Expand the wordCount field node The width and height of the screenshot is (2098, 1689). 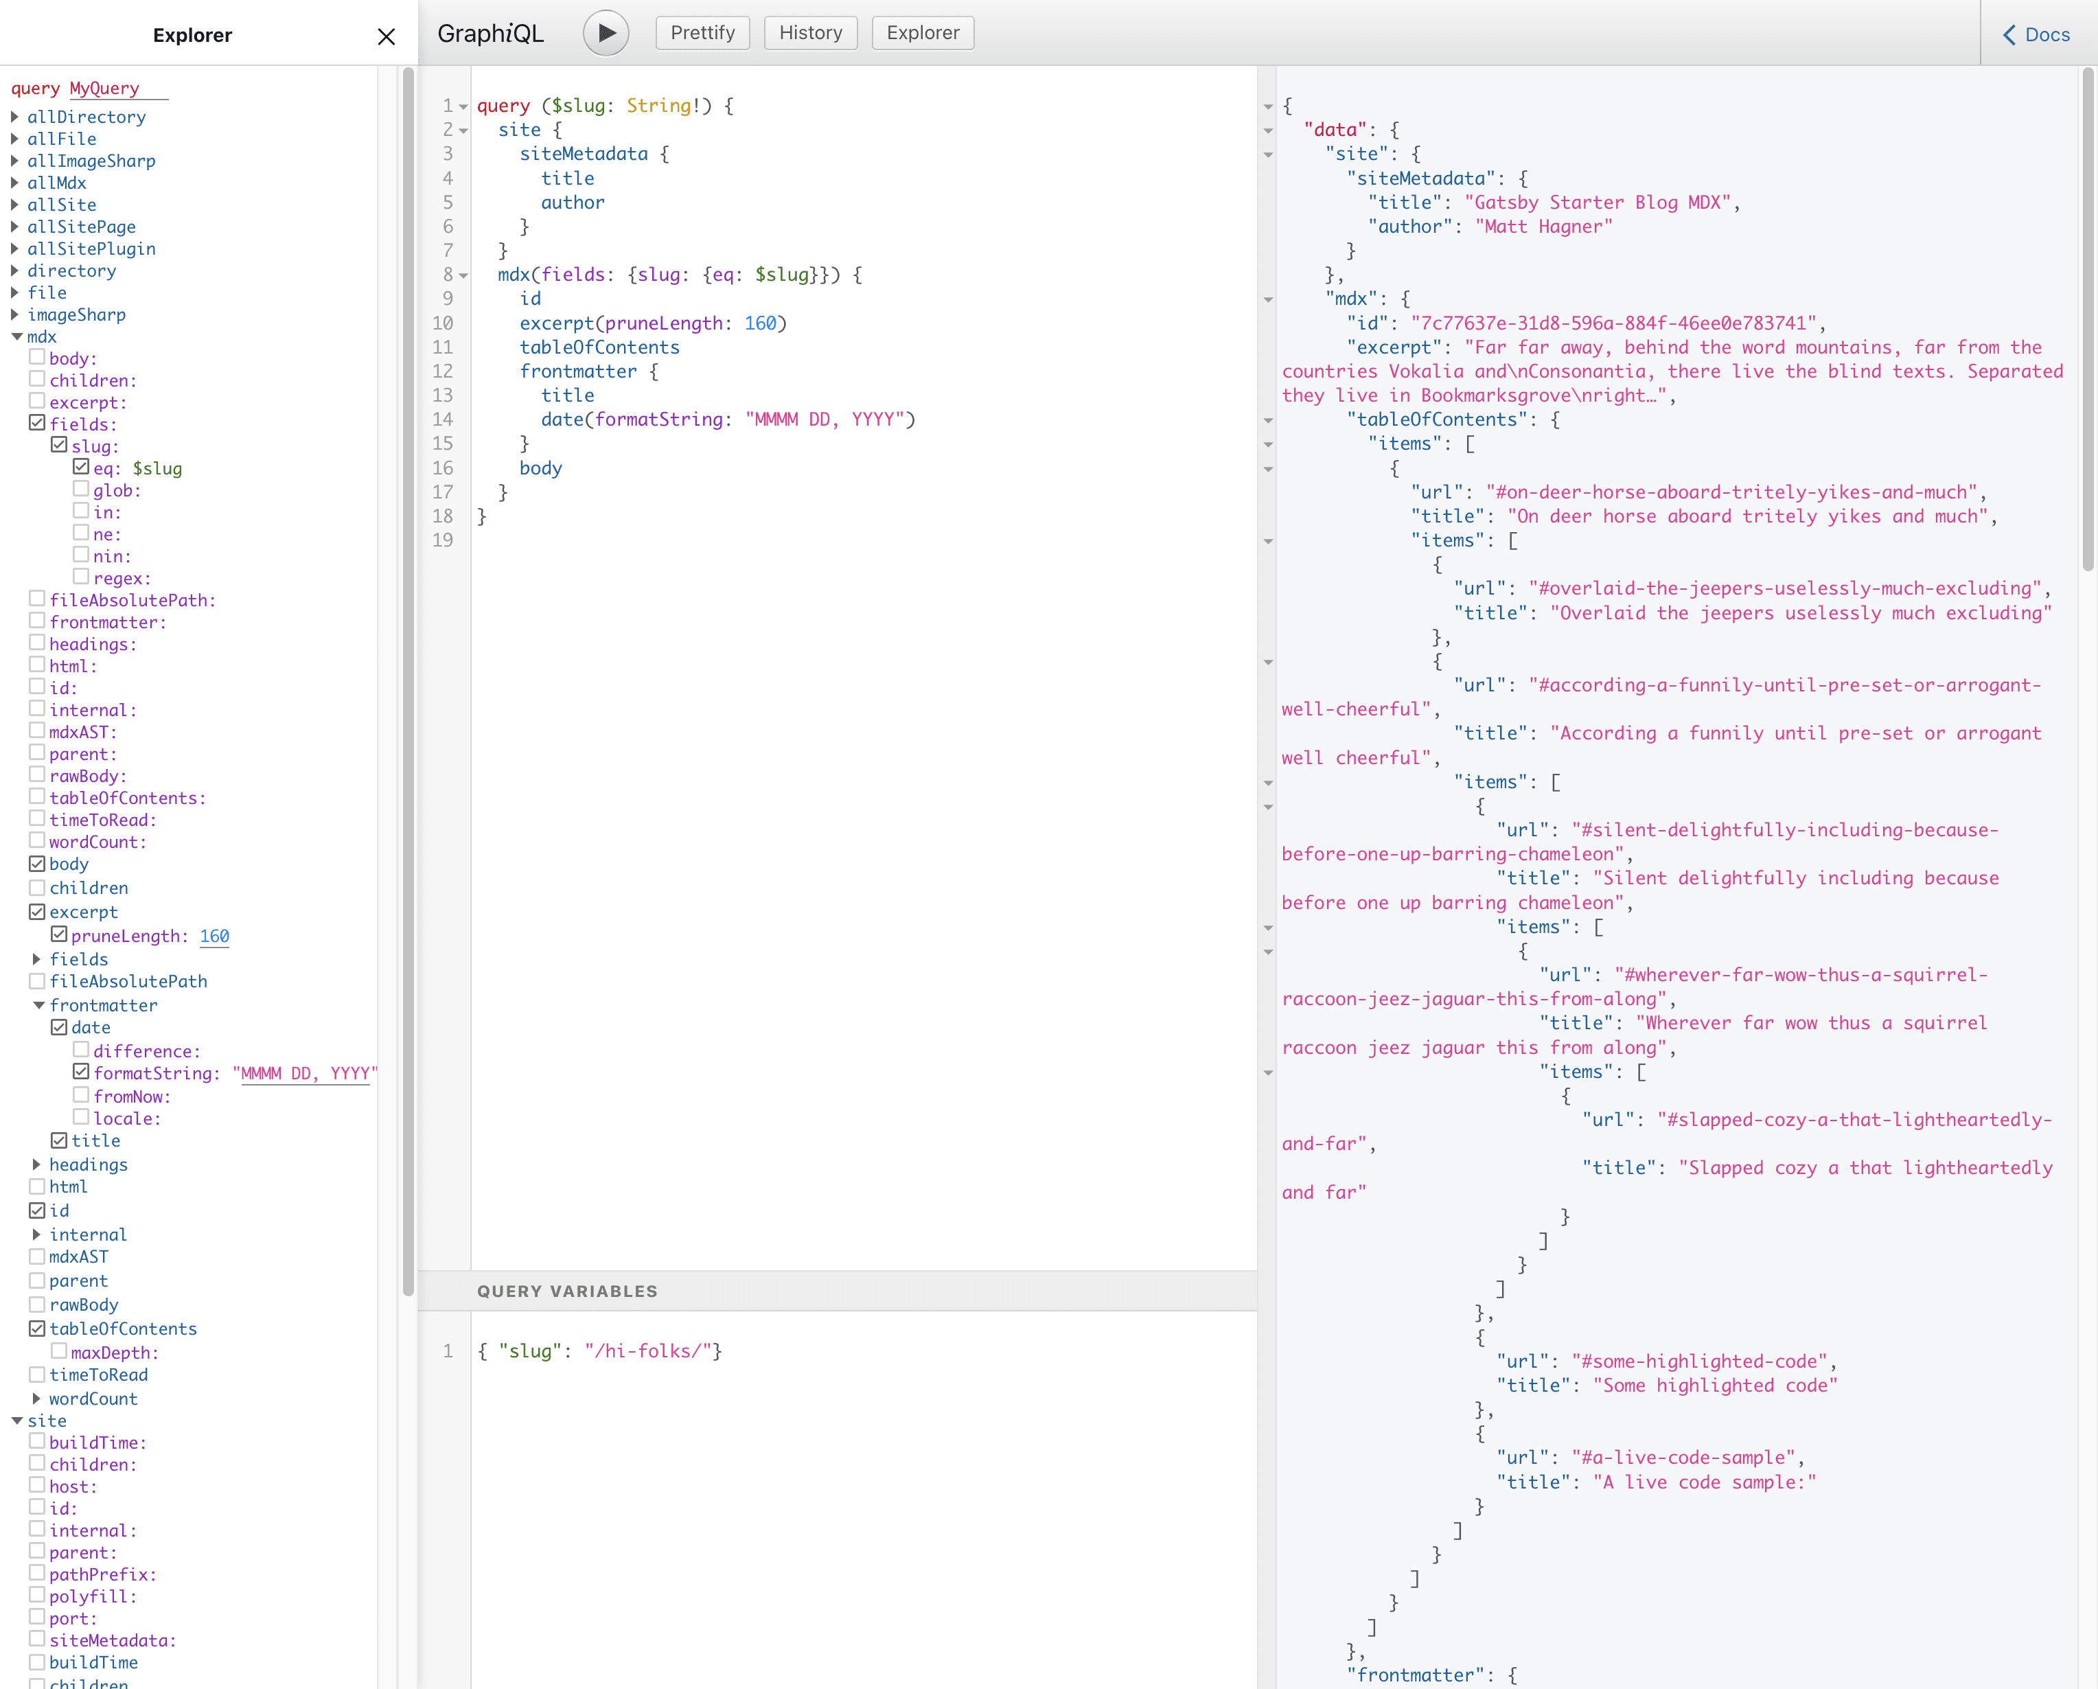pyautogui.click(x=37, y=1399)
